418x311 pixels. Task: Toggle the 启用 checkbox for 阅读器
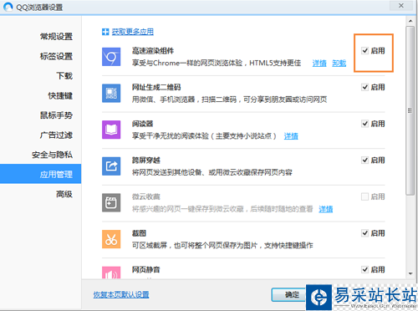pyautogui.click(x=364, y=124)
